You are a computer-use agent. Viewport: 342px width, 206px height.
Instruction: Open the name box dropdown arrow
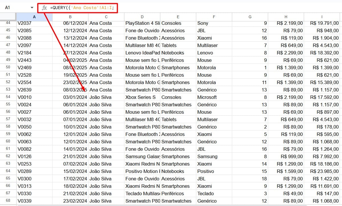pyautogui.click(x=32, y=8)
